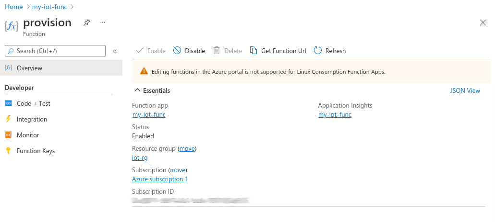Click the function fx icon beside title
This screenshot has width=495, height=222.
[12, 26]
